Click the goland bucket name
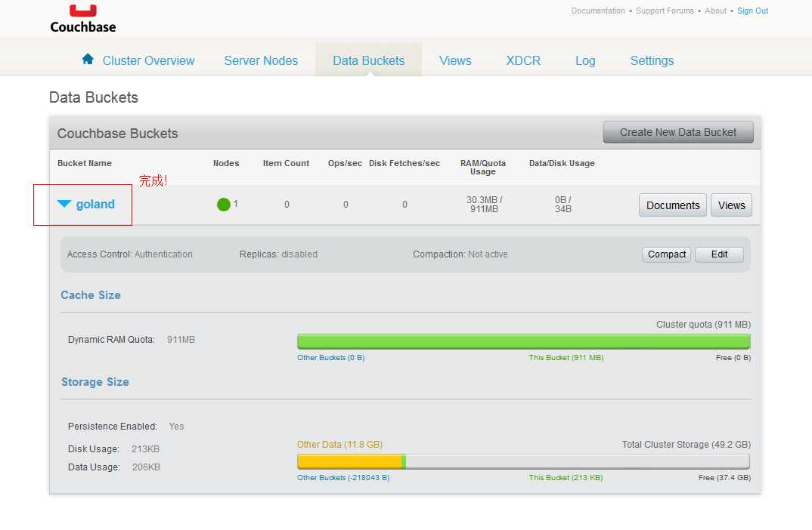 [95, 205]
